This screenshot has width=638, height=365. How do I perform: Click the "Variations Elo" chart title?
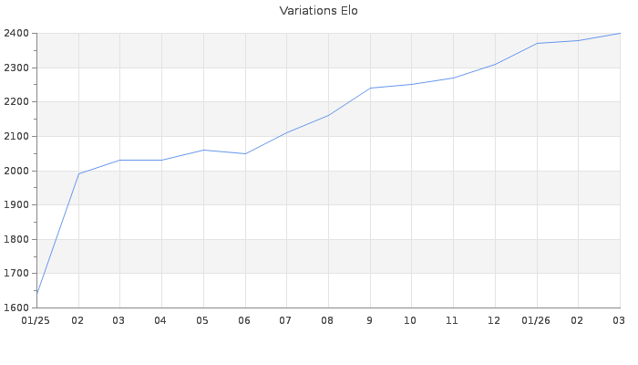pos(318,11)
